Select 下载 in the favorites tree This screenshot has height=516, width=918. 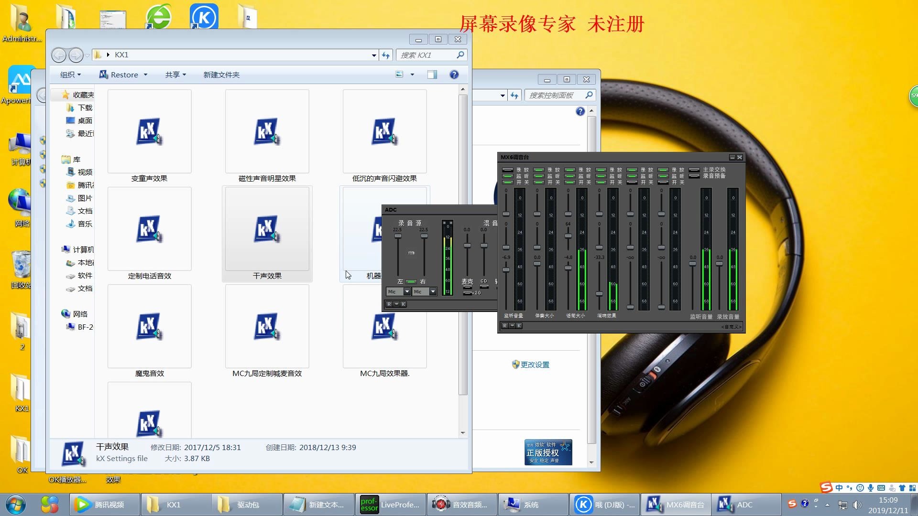tap(79, 107)
